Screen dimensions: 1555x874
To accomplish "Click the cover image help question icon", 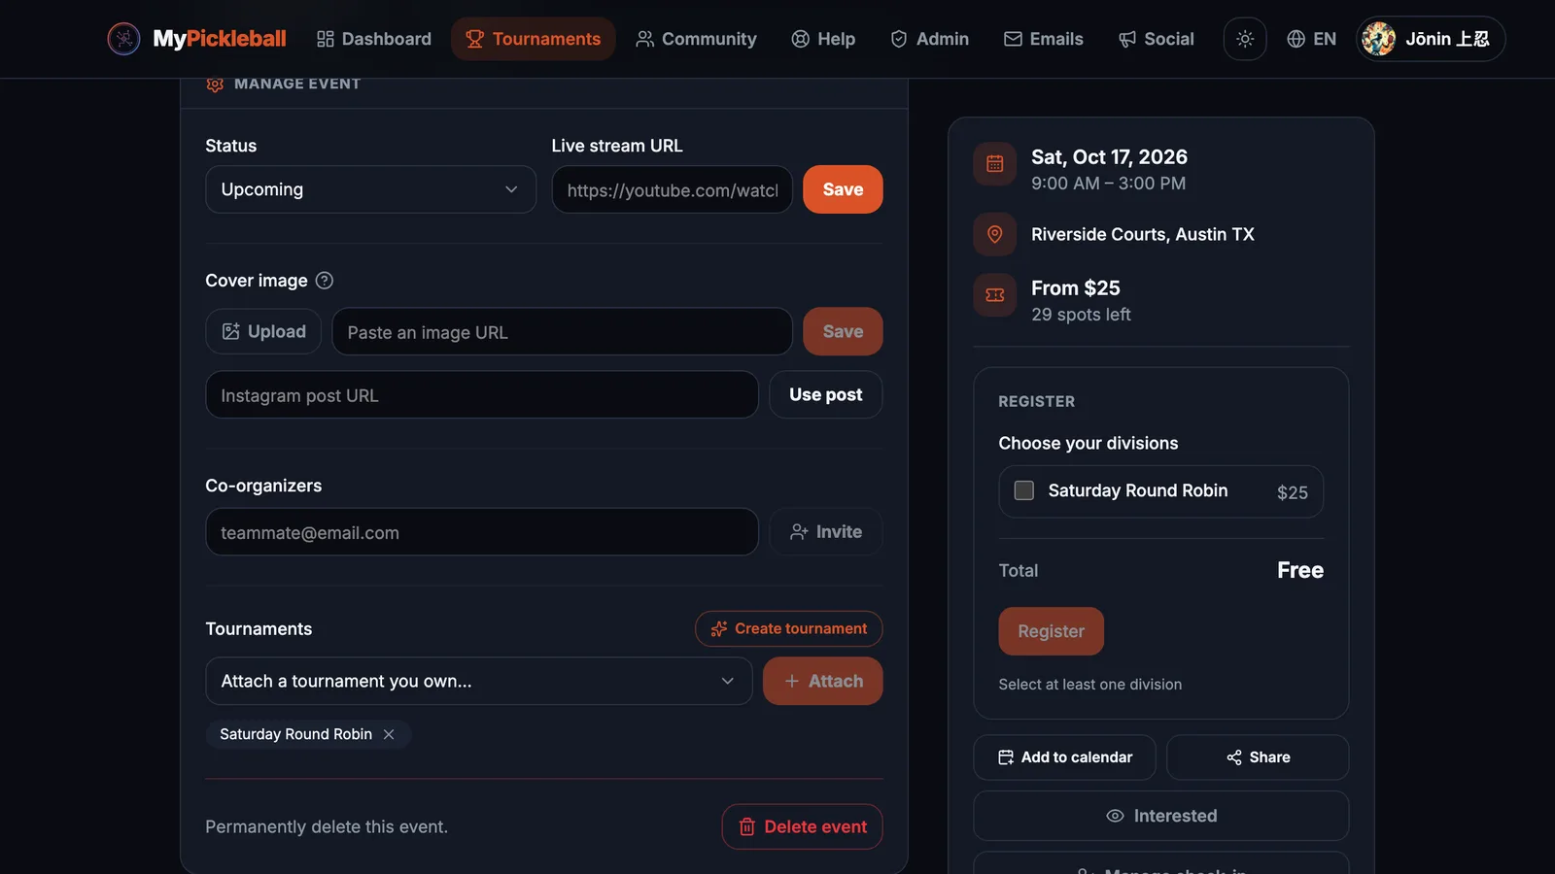I will (x=325, y=281).
